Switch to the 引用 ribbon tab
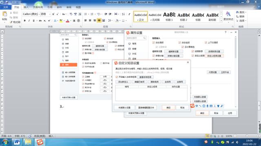This screenshot has height=146, width=261. (50, 7)
